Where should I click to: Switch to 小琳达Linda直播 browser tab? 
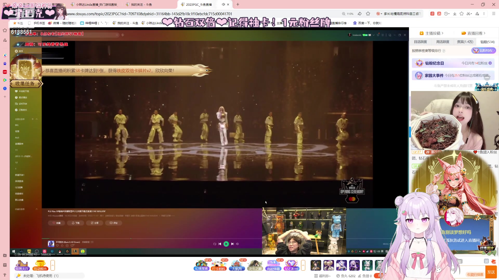pos(94,4)
